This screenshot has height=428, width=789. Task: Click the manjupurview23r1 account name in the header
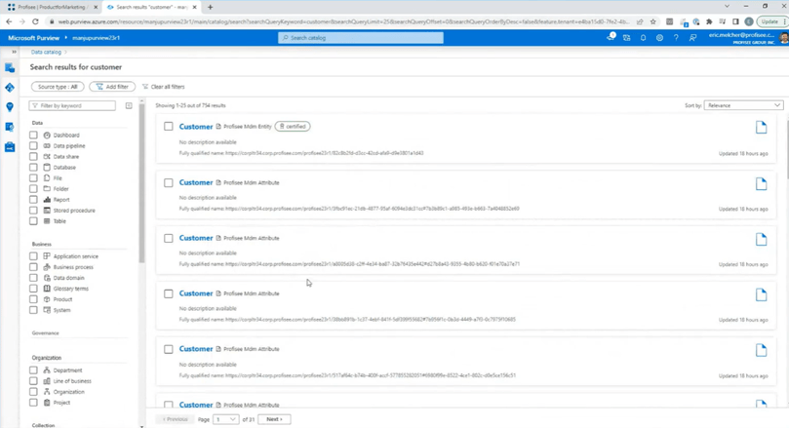pyautogui.click(x=96, y=38)
